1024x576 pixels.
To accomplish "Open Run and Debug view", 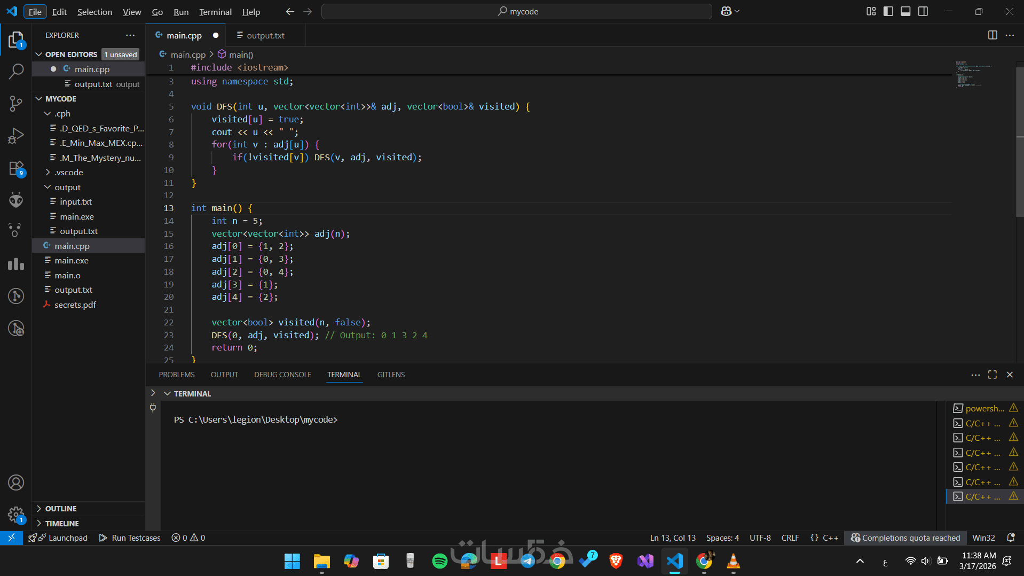I will 16,136.
